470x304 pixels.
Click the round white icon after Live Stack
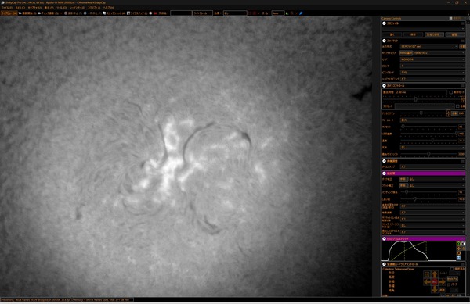[x=150, y=13]
